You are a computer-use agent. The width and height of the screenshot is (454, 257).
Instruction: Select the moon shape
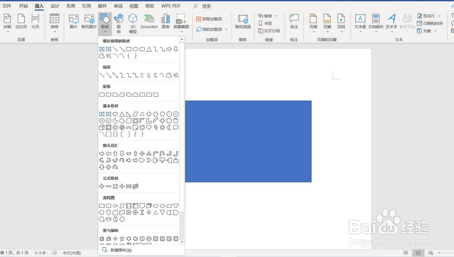(x=169, y=128)
